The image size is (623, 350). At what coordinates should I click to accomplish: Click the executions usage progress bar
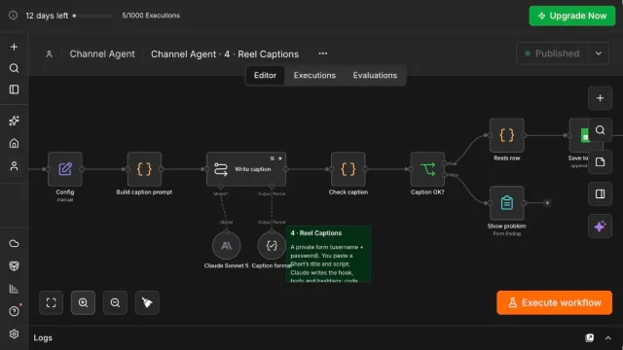tap(93, 16)
